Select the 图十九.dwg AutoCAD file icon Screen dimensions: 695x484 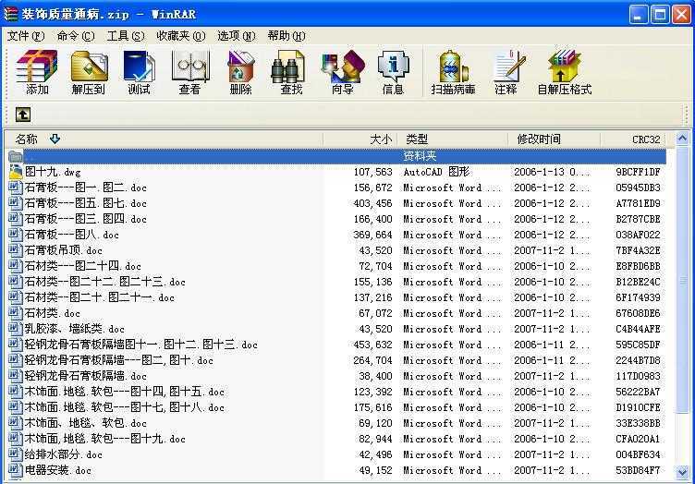click(16, 172)
